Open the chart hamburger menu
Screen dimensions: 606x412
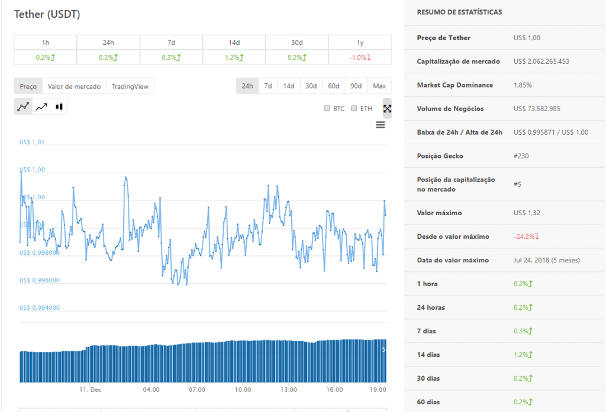381,125
